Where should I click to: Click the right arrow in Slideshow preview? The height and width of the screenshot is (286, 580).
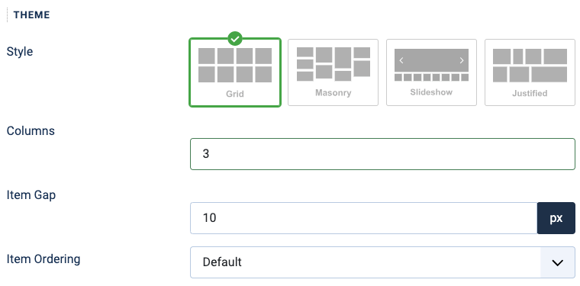(461, 60)
